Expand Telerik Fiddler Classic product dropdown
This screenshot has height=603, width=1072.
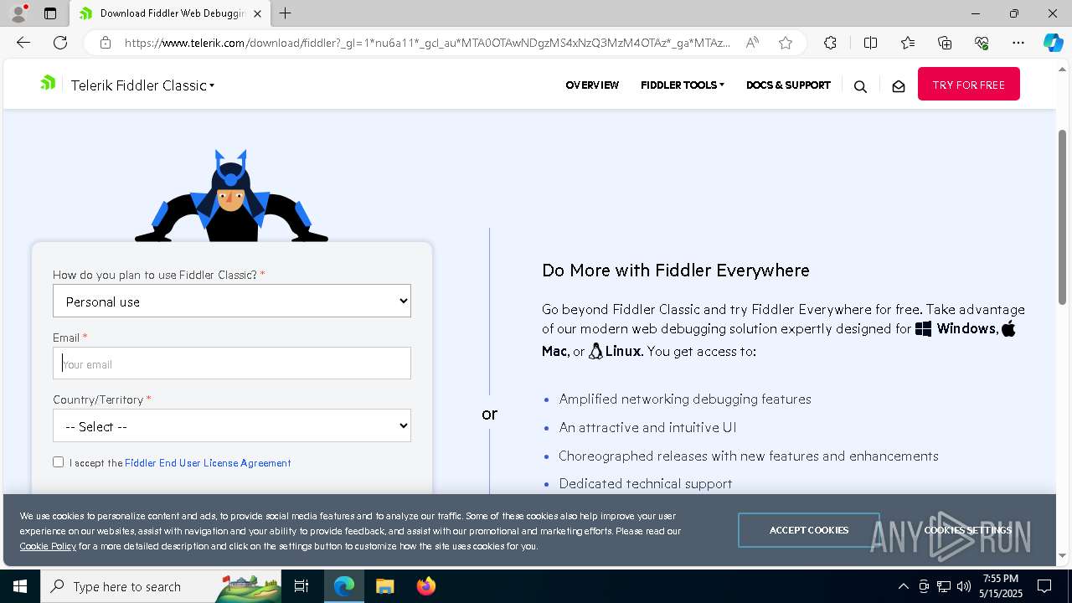click(x=142, y=85)
